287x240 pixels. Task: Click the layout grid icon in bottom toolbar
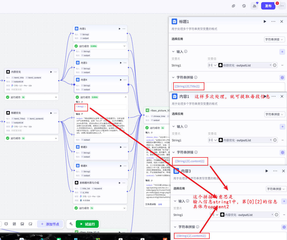point(14,224)
